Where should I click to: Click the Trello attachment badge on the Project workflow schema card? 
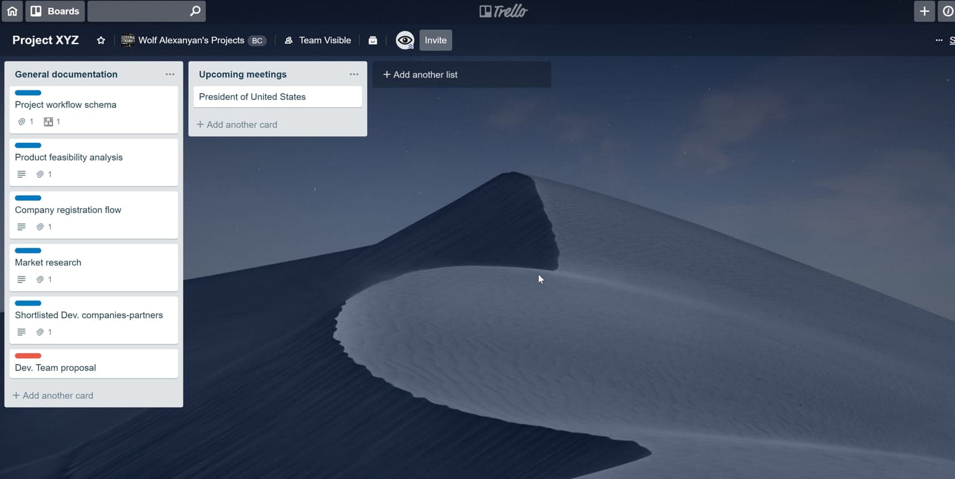click(x=49, y=122)
